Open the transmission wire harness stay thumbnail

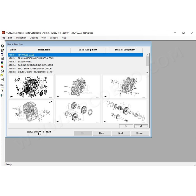[x=78, y=87]
